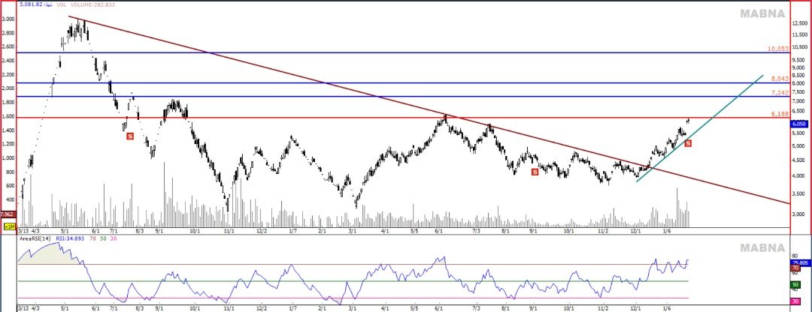
Task: Click the 10,053 price level label
Action: point(777,48)
